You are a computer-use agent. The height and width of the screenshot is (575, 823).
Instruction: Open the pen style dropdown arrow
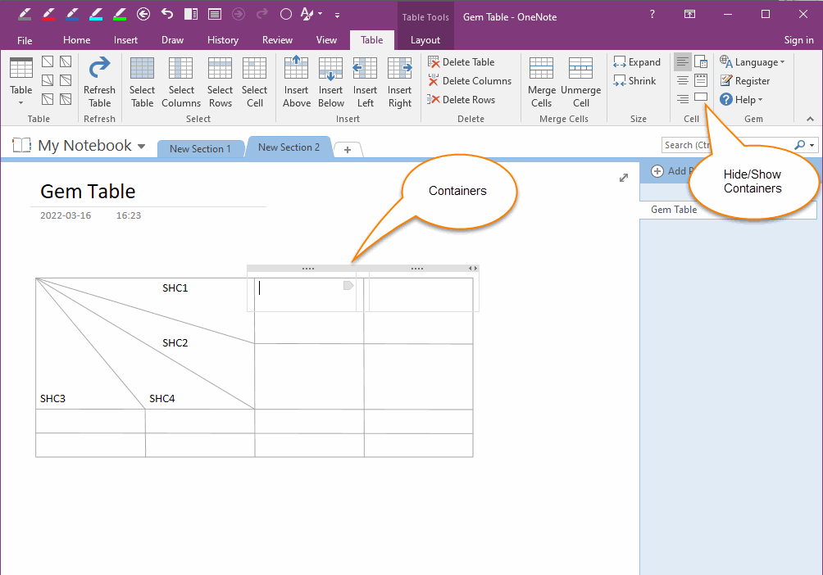click(321, 14)
